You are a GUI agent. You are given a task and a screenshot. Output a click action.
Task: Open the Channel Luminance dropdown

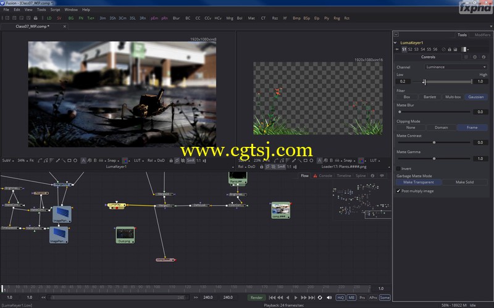pos(456,67)
